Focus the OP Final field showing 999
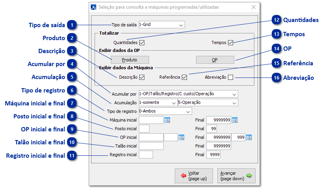325x190 pixels. coord(238,137)
